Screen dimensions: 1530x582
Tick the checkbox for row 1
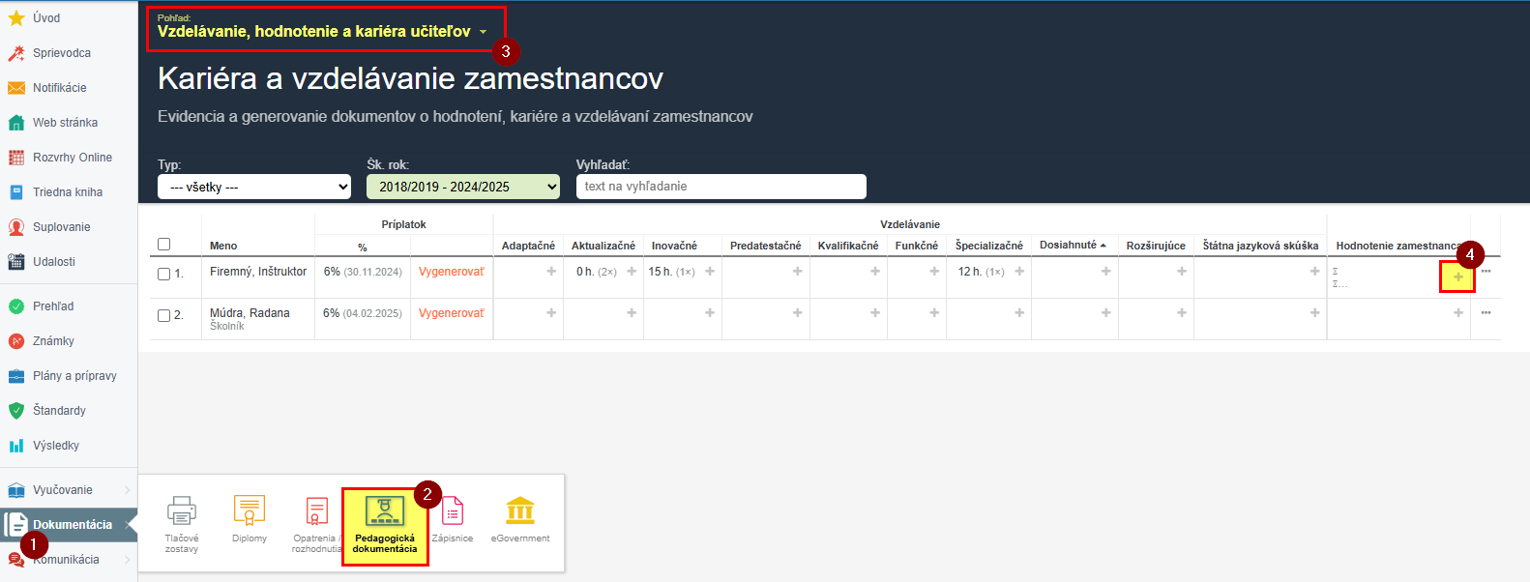163,275
